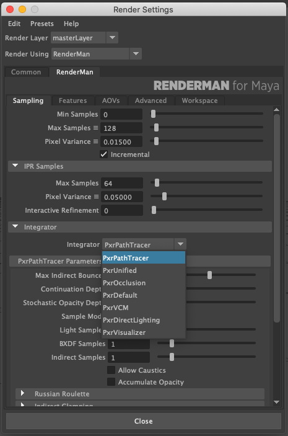288x436 pixels.
Task: Click the Indirect Samples input field
Action: point(129,357)
